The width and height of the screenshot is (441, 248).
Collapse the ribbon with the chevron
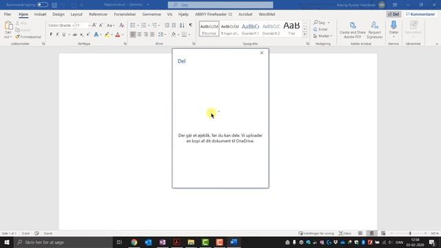[x=437, y=44]
